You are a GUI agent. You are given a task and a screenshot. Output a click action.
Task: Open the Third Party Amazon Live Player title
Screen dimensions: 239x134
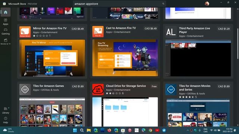(x=195, y=30)
